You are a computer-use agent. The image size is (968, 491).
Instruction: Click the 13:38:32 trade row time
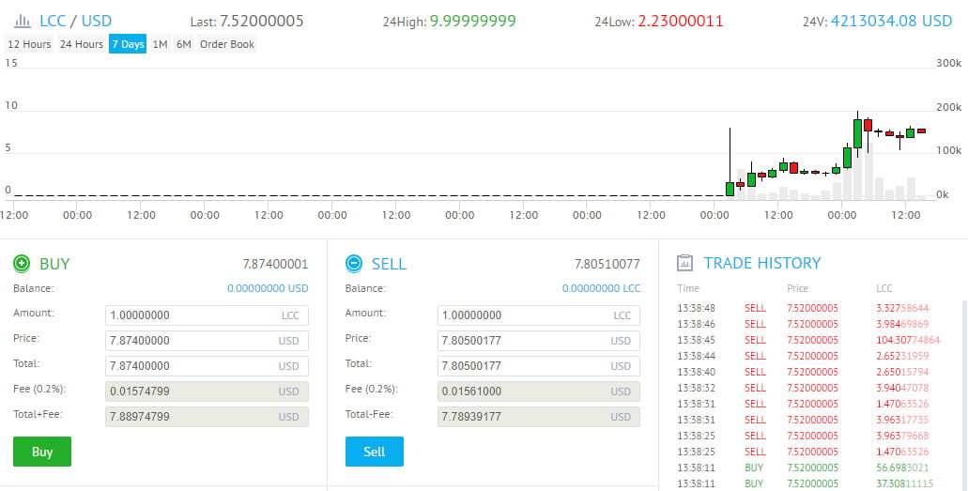(x=697, y=388)
